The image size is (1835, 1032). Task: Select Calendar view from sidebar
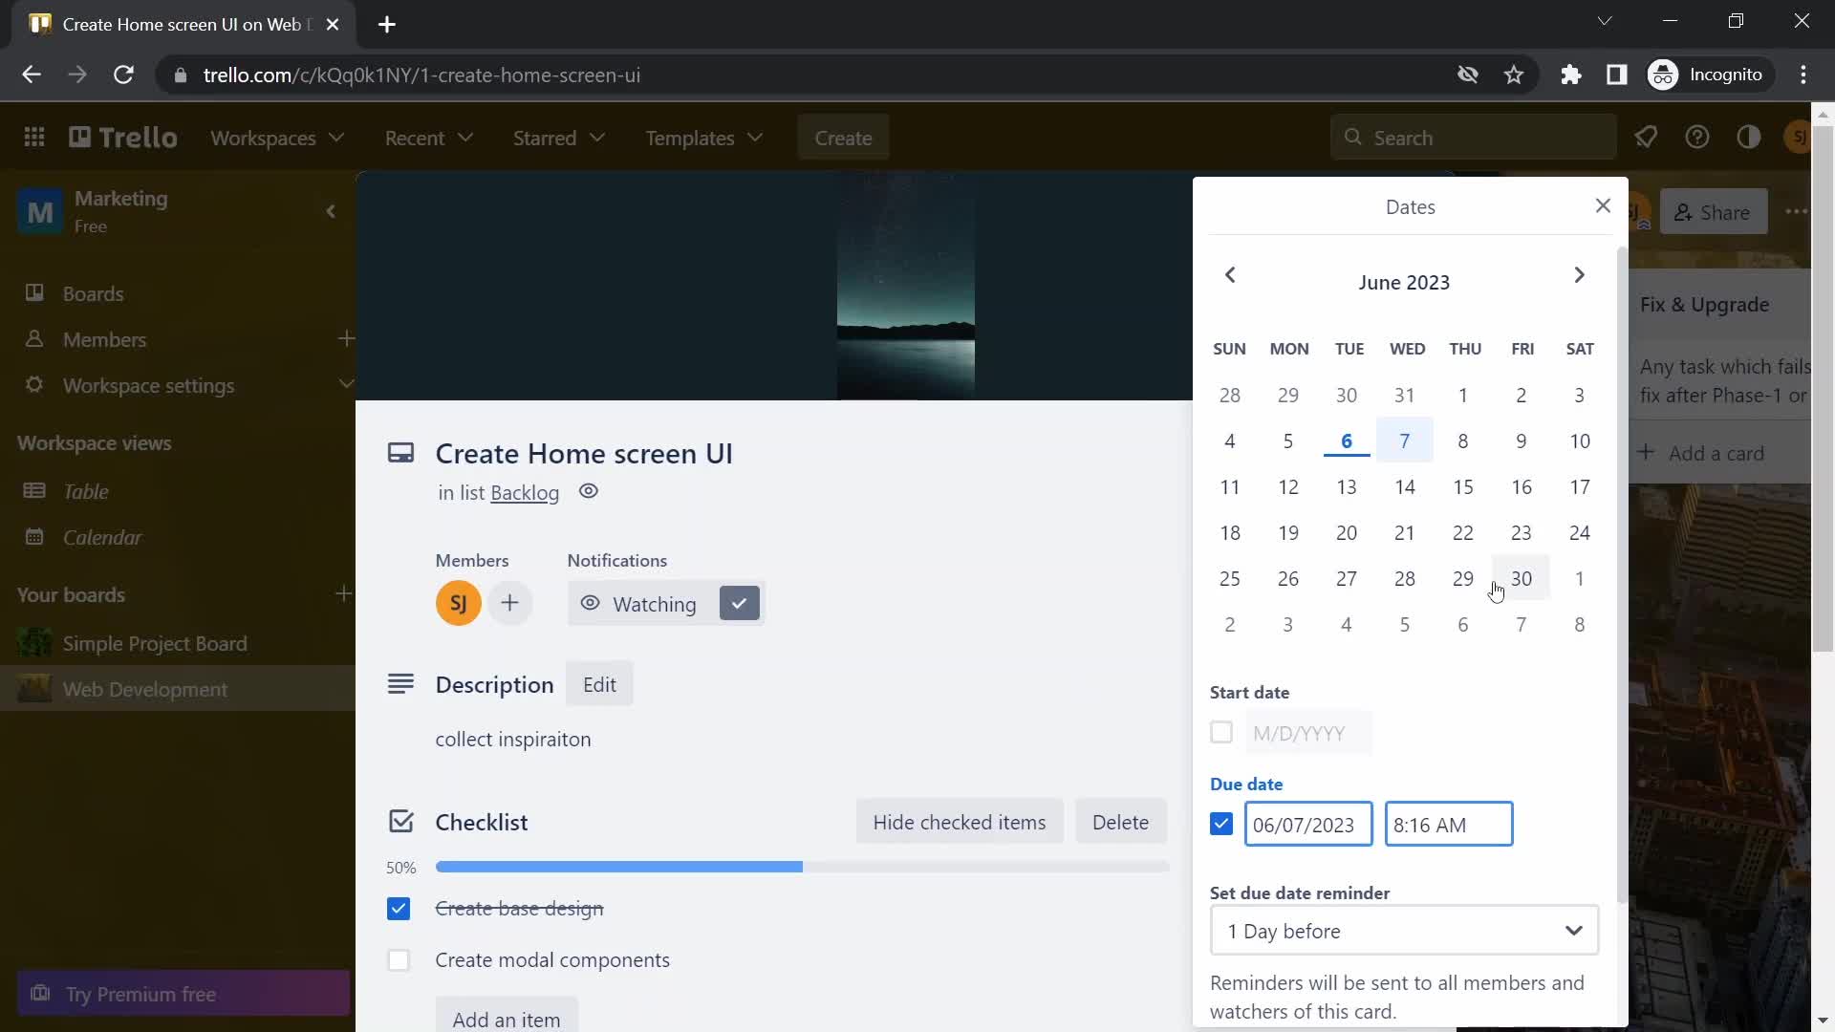pyautogui.click(x=102, y=537)
